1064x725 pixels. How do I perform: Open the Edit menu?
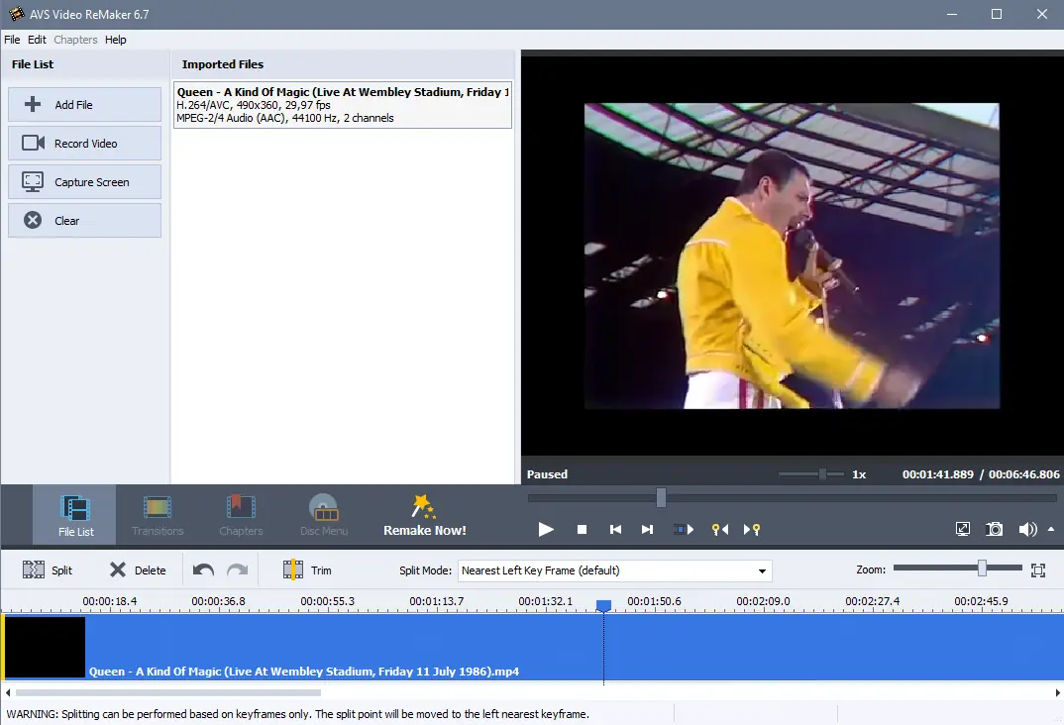37,40
